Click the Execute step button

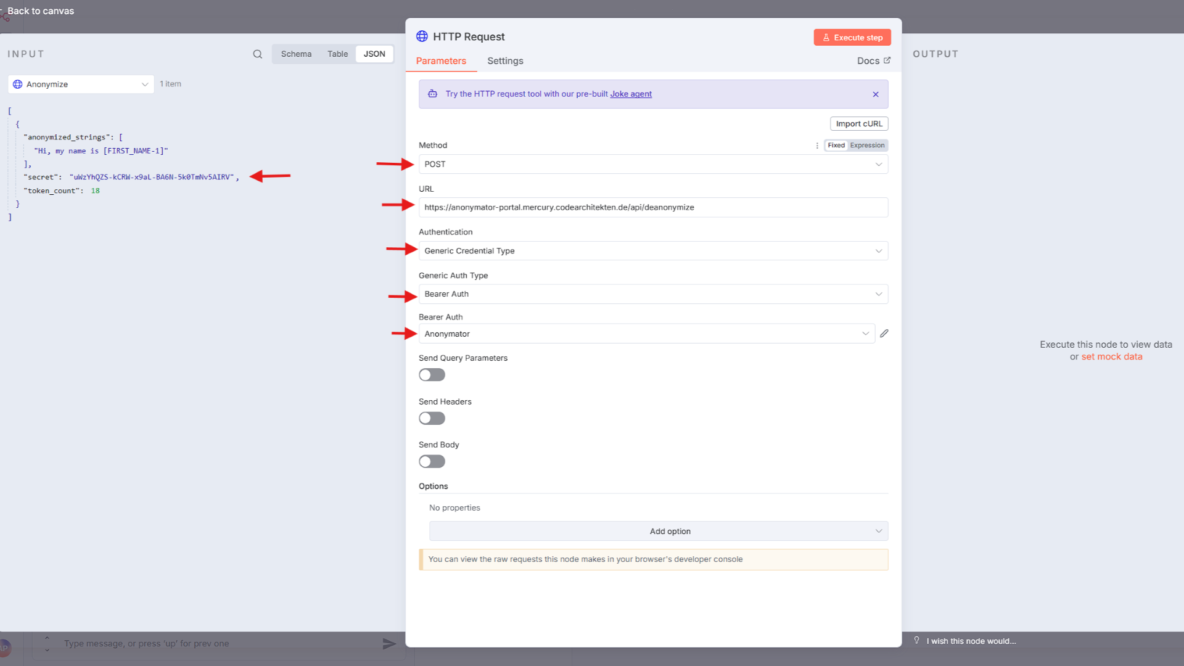point(852,37)
